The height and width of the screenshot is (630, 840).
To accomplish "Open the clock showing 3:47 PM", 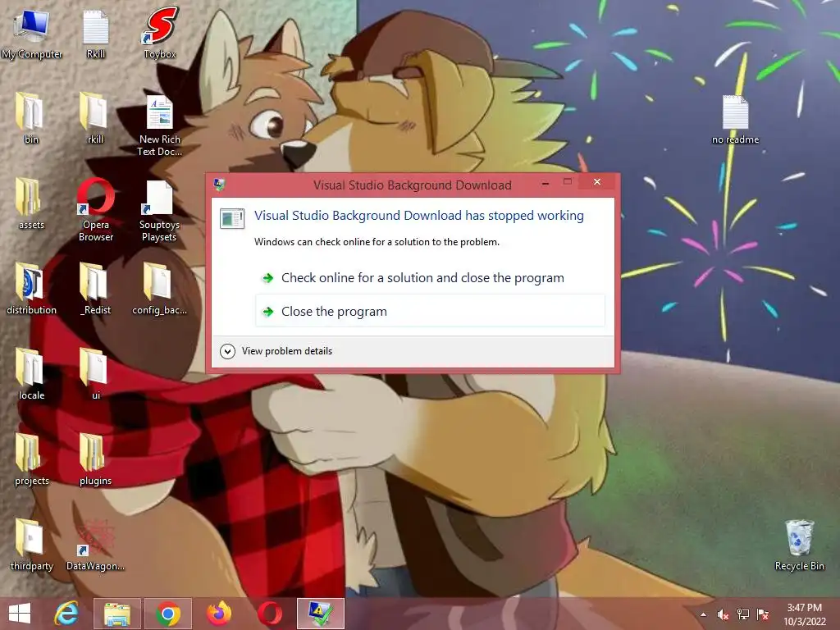I will (804, 614).
